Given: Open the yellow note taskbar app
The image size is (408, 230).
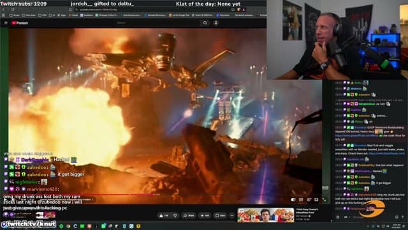Looking at the screenshot, I should tap(138, 226).
